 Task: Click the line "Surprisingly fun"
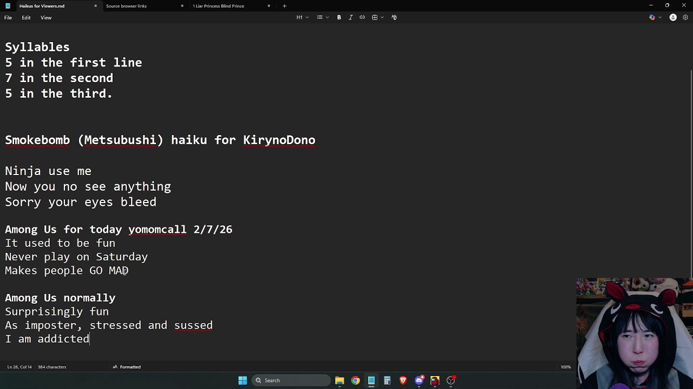[x=57, y=312]
